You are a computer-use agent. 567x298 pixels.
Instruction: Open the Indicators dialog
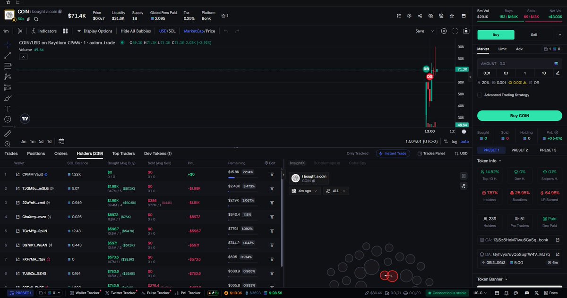[43, 31]
